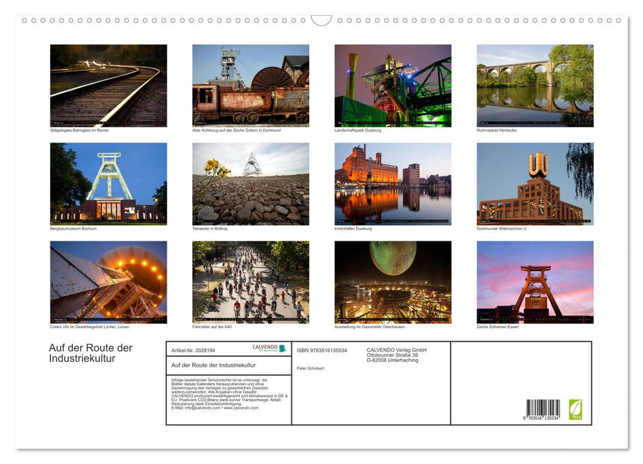Click the blue checkmark beside CALVENDO logo
The width and height of the screenshot is (643, 464).
pyautogui.click(x=283, y=348)
